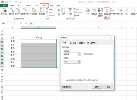Click dialog help question mark

tap(105, 38)
